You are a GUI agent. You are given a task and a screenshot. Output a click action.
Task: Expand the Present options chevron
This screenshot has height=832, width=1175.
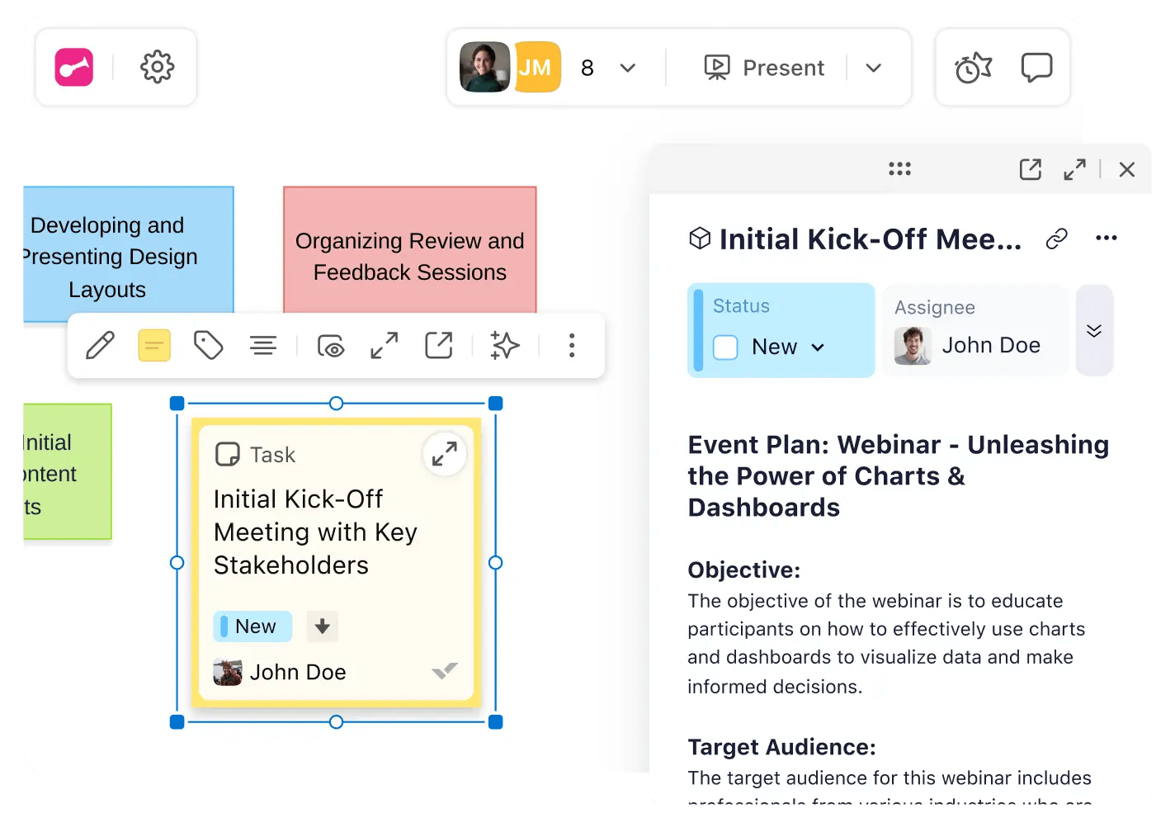[874, 68]
